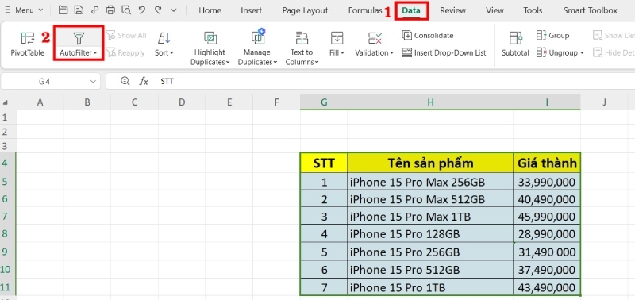Click the Group button

pyautogui.click(x=552, y=35)
